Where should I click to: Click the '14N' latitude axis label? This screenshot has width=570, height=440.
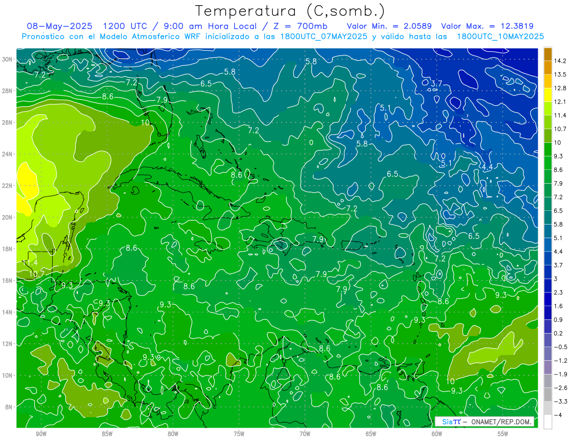pos(8,312)
